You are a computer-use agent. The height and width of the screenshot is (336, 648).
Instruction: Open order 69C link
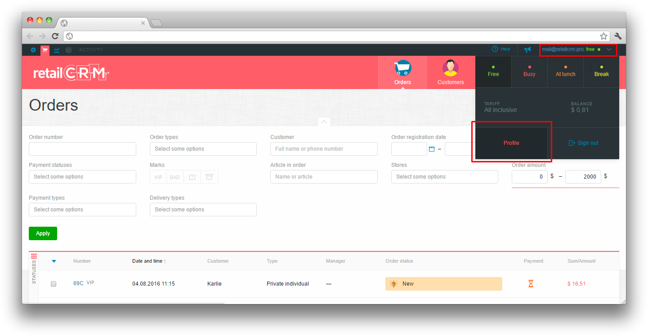pyautogui.click(x=78, y=283)
